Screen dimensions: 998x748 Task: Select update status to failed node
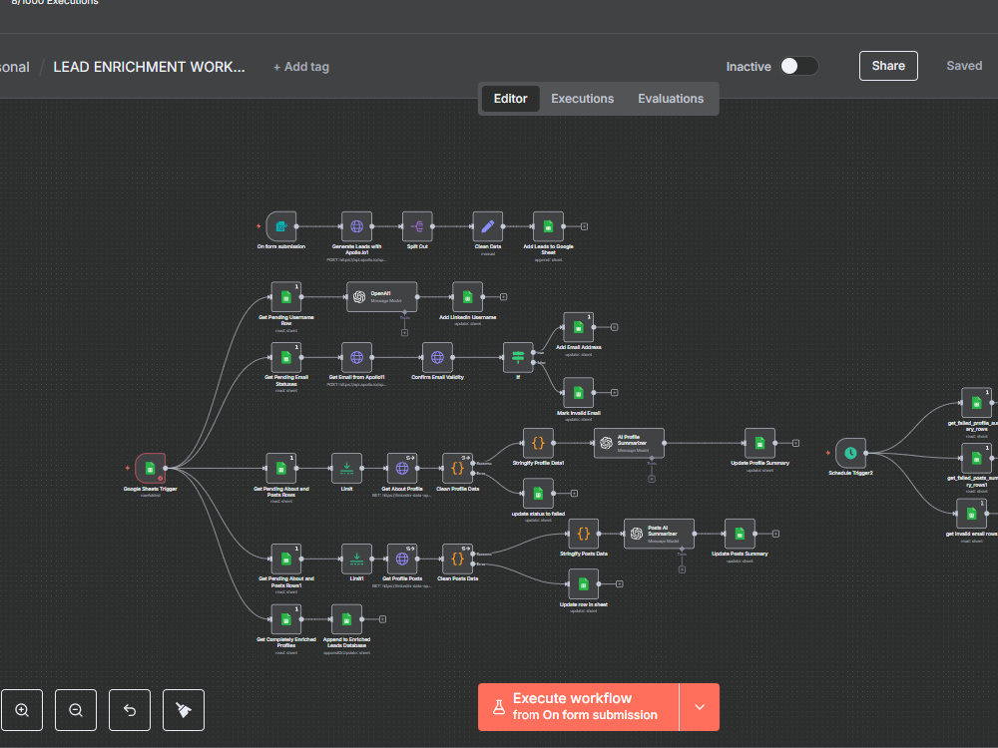tap(538, 494)
